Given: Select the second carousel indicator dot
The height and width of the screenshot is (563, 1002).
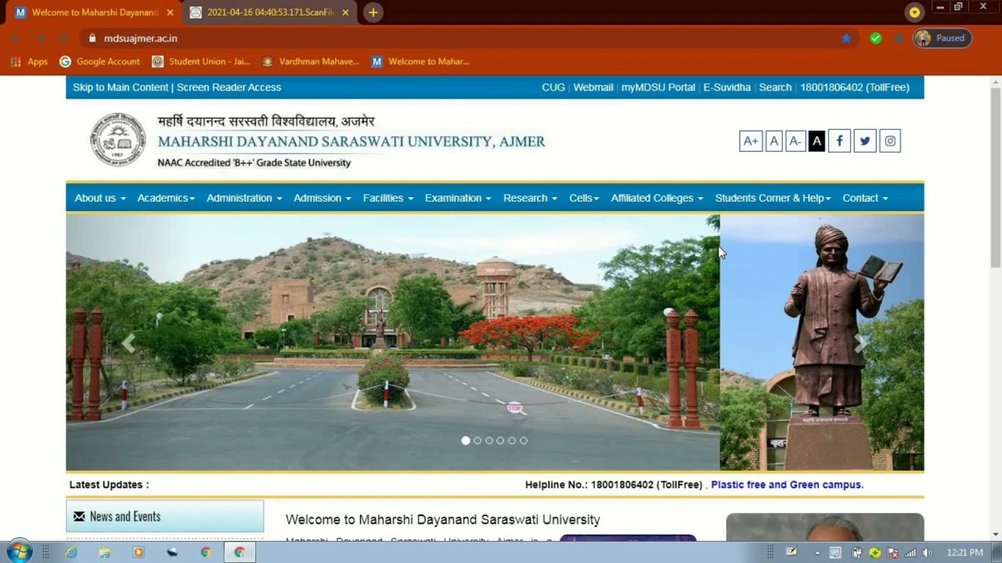Looking at the screenshot, I should pos(478,441).
